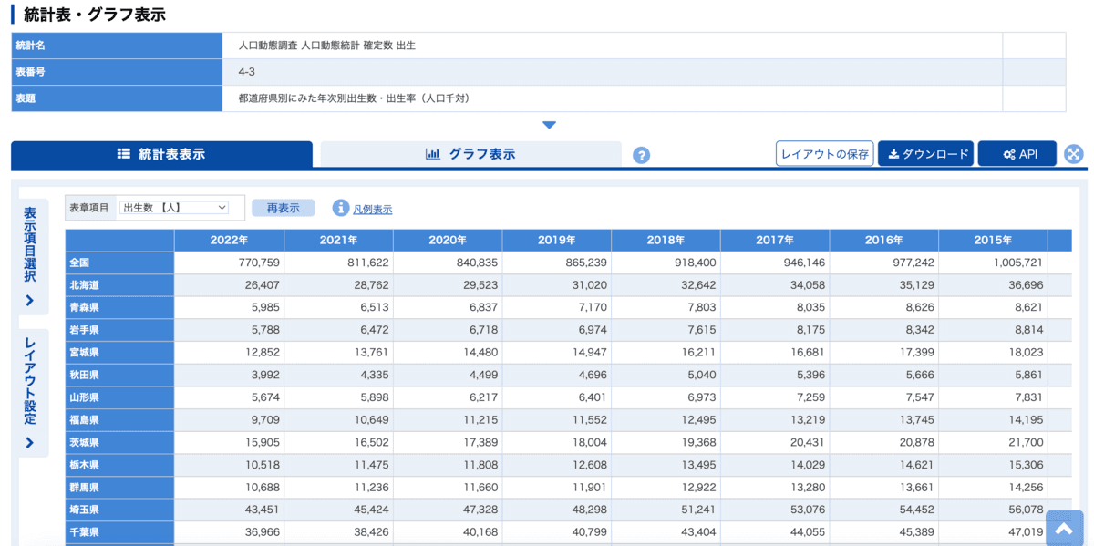Image resolution: width=1094 pixels, height=546 pixels.
Task: Click the 2019年 column header
Action: coord(556,240)
